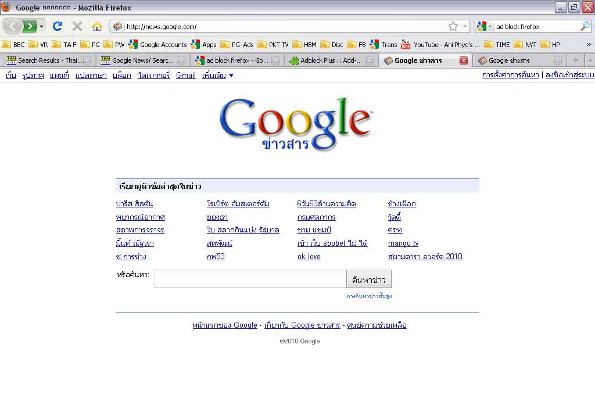Open the TA F bookmark feed

64,45
